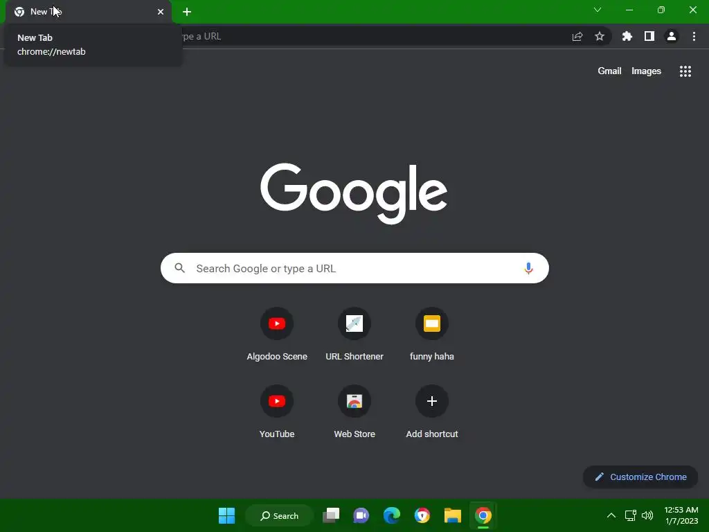Open a new tab with plus button
Viewport: 709px width, 532px height.
[x=187, y=12]
